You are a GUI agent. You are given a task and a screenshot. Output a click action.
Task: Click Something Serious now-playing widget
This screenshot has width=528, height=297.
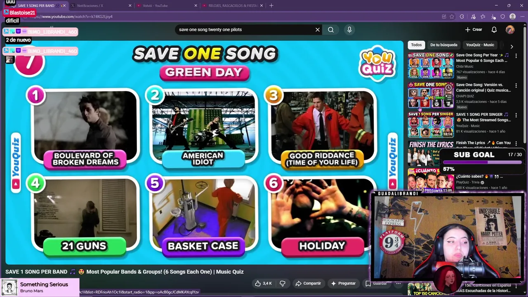(x=40, y=287)
